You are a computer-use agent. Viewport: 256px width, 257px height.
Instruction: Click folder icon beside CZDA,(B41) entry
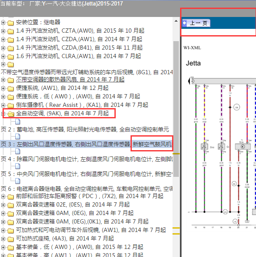[x=11, y=48]
